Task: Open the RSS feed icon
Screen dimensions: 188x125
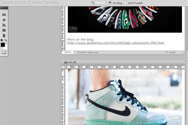Action: pyautogui.click(x=4, y=25)
